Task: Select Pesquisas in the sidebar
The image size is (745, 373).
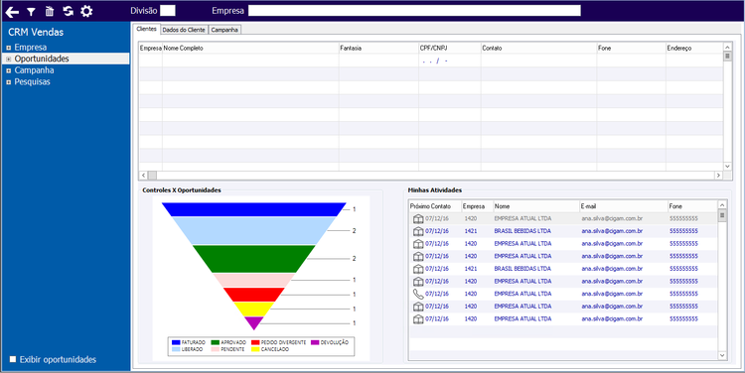Action: [x=33, y=81]
